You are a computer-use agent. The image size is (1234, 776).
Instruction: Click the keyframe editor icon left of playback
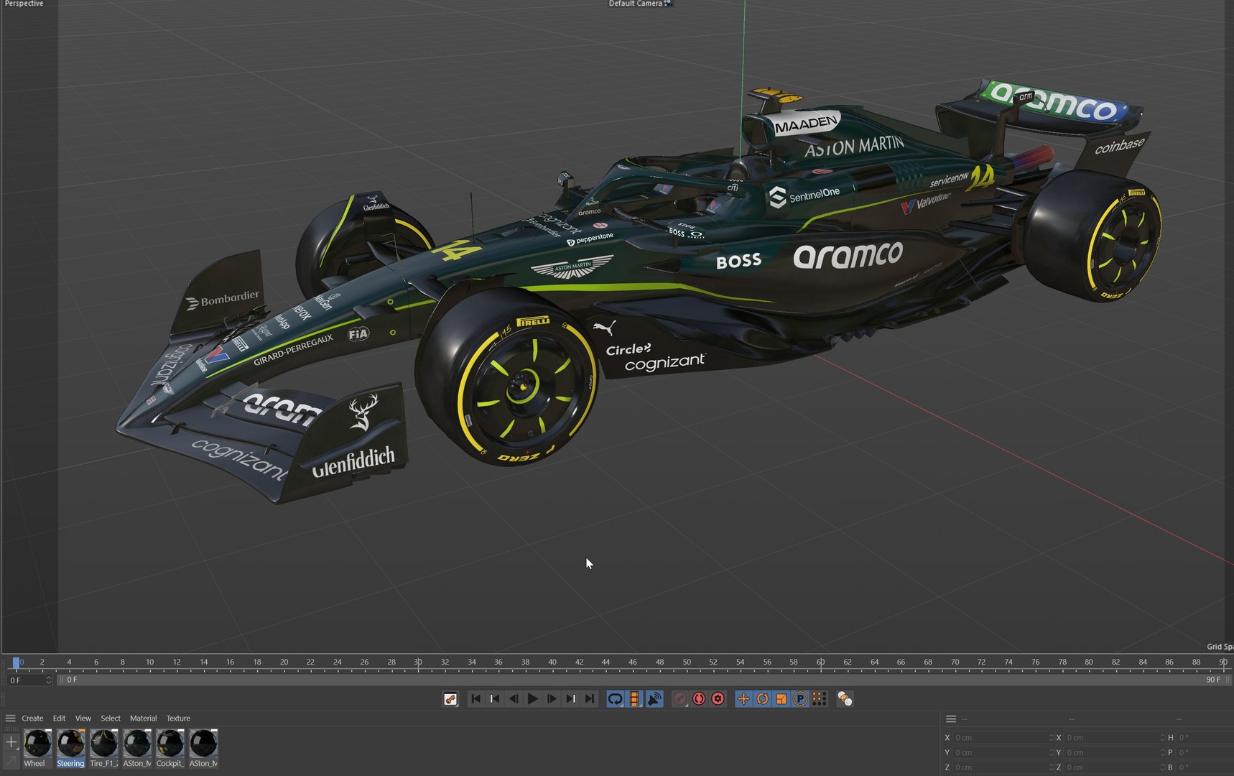450,698
